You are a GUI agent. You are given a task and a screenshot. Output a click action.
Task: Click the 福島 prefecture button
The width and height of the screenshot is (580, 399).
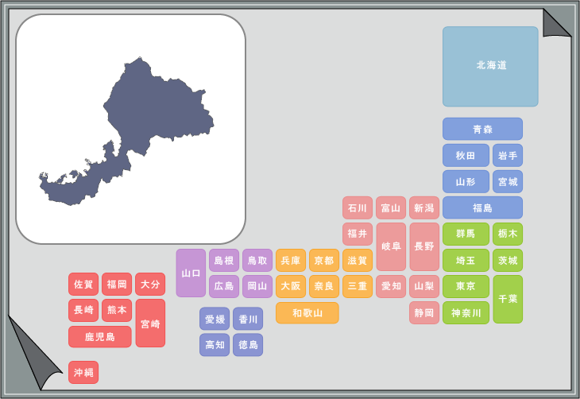tap(482, 207)
